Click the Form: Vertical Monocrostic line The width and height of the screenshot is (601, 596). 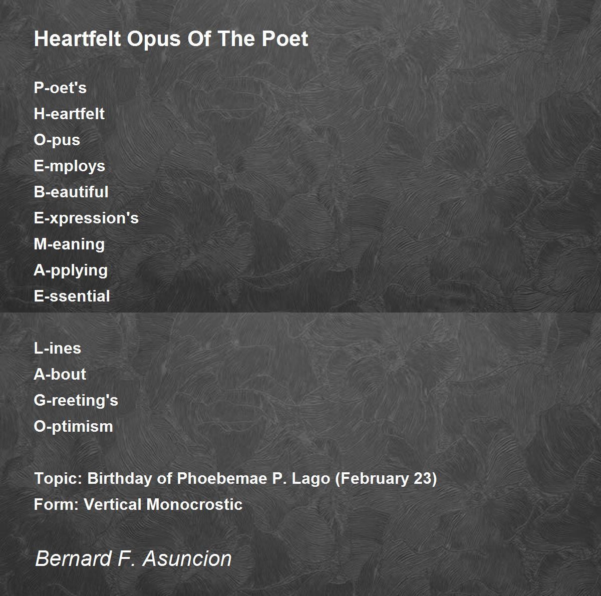pyautogui.click(x=138, y=504)
